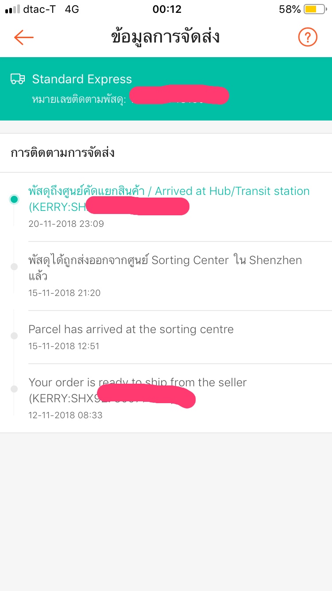Tap the delivery truck icon
Screen dimensions: 332x591
point(18,79)
